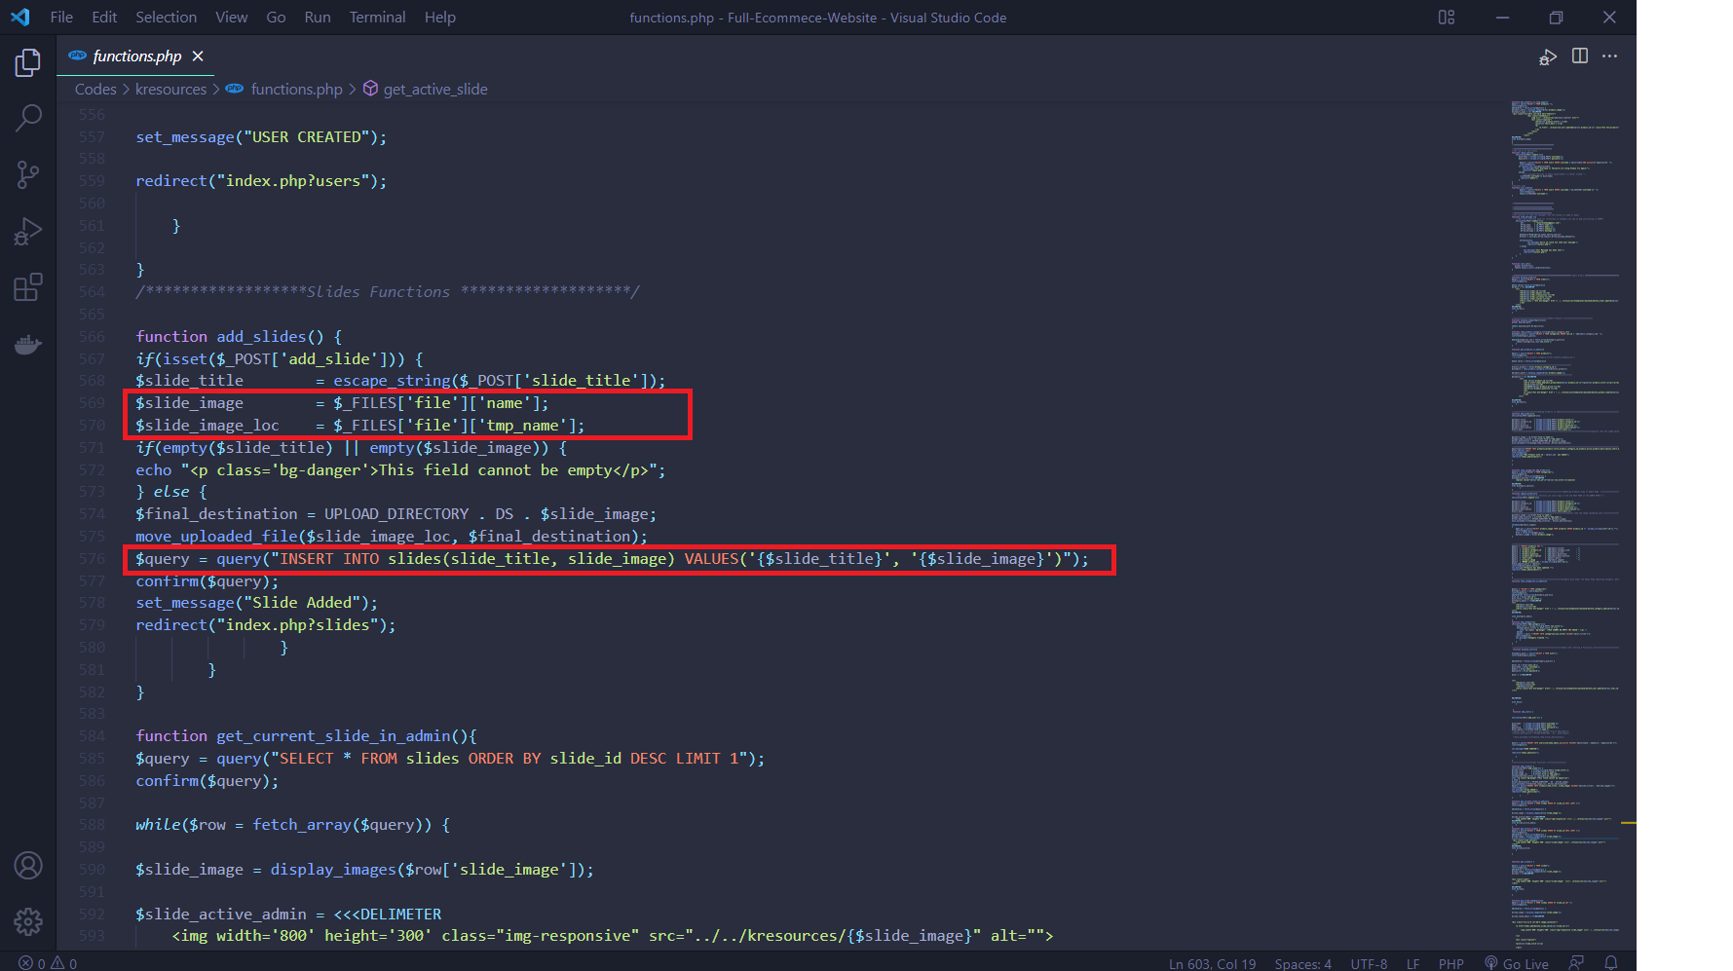Change language mode PHP in status bar

point(1450,963)
